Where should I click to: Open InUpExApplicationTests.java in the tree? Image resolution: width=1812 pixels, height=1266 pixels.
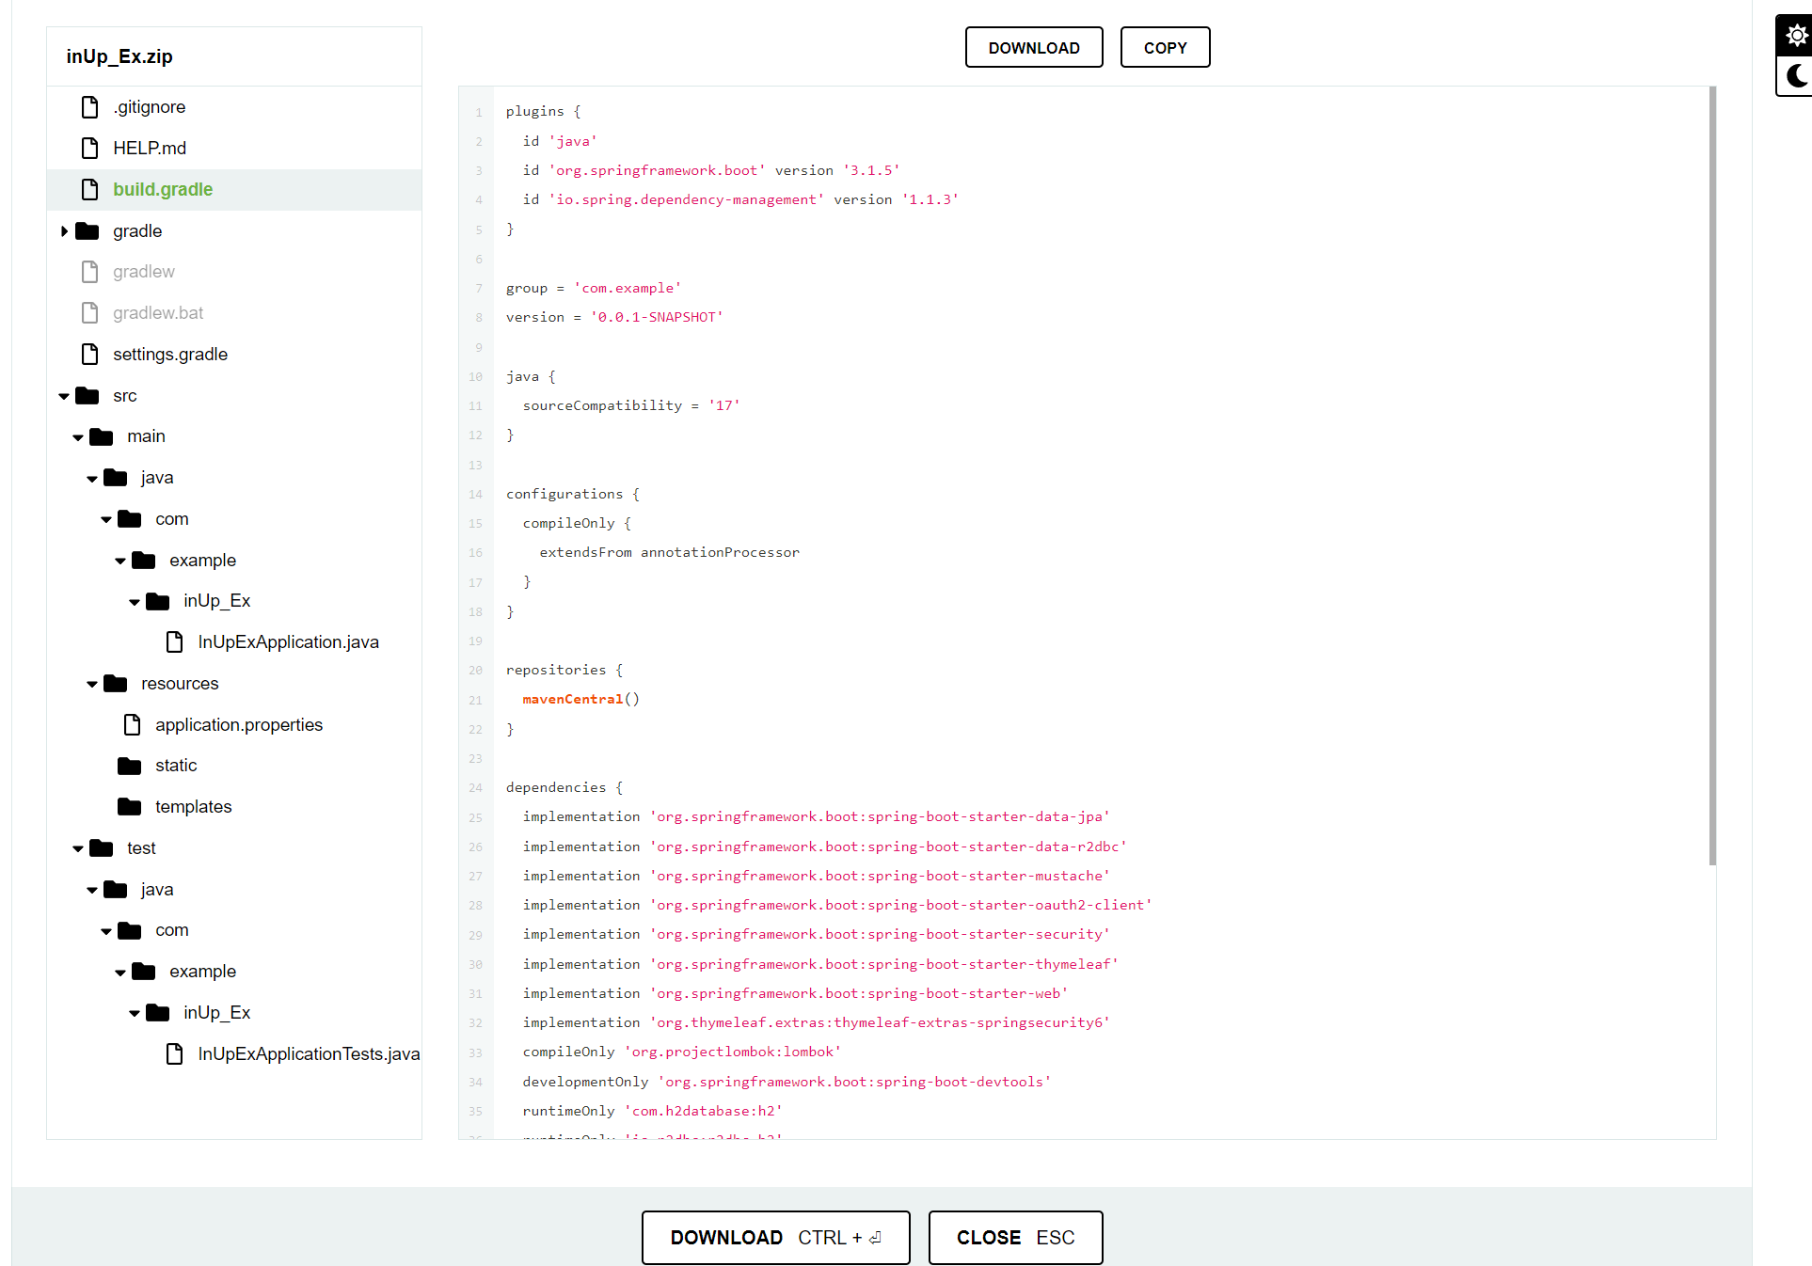tap(308, 1054)
